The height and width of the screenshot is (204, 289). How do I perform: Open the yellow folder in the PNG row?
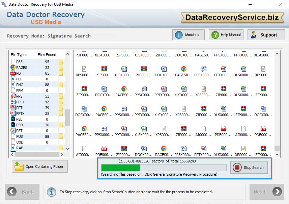coord(61,84)
